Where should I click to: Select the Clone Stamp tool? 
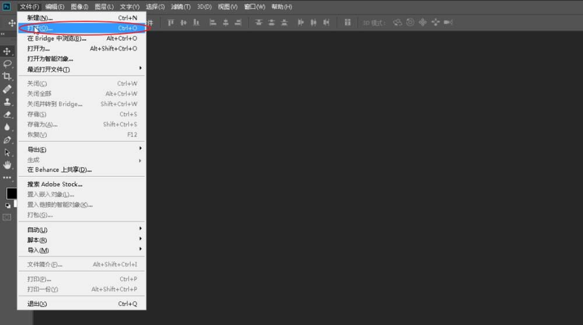tap(7, 102)
